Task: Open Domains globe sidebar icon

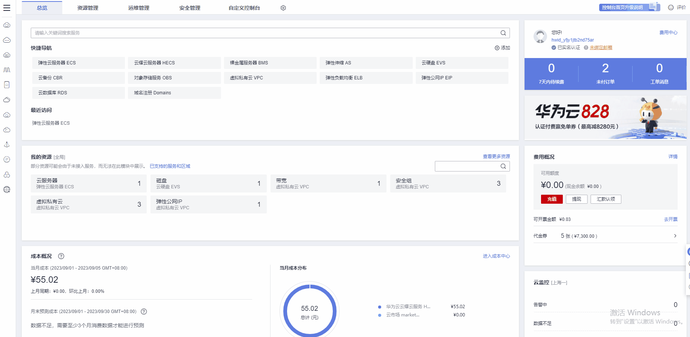Action: tap(7, 190)
